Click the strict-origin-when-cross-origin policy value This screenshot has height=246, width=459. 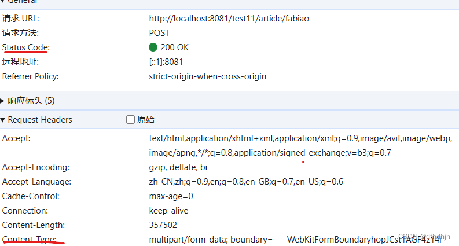[x=208, y=76]
